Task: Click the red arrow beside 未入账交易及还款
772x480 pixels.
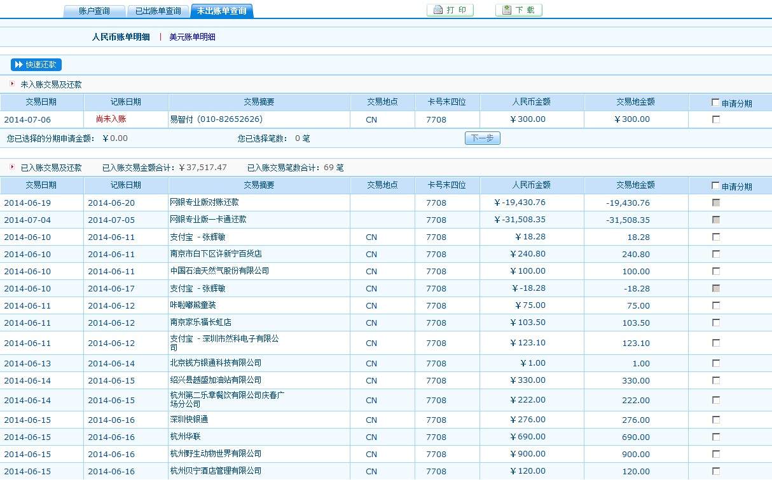Action: point(12,84)
